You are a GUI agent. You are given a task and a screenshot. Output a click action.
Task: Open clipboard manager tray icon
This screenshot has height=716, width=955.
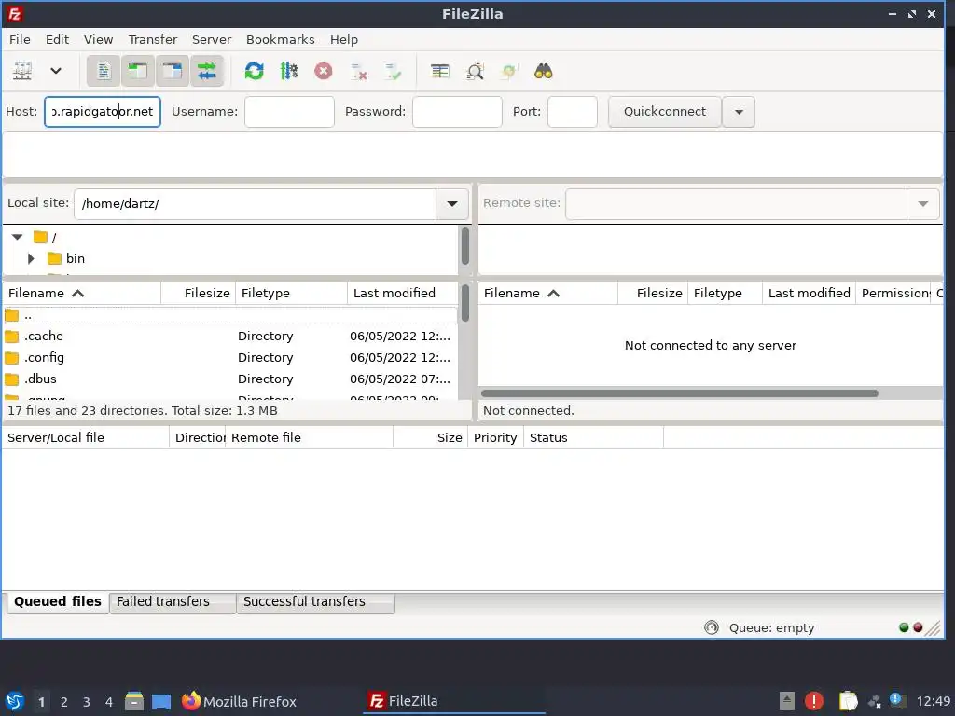coord(848,701)
